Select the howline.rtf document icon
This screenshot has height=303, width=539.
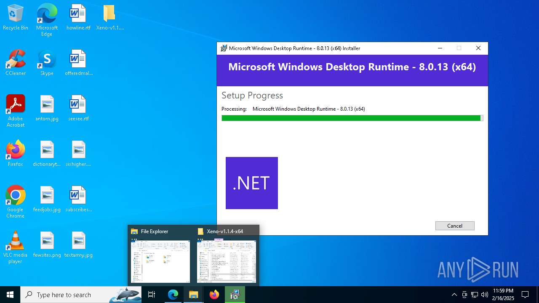(x=78, y=18)
